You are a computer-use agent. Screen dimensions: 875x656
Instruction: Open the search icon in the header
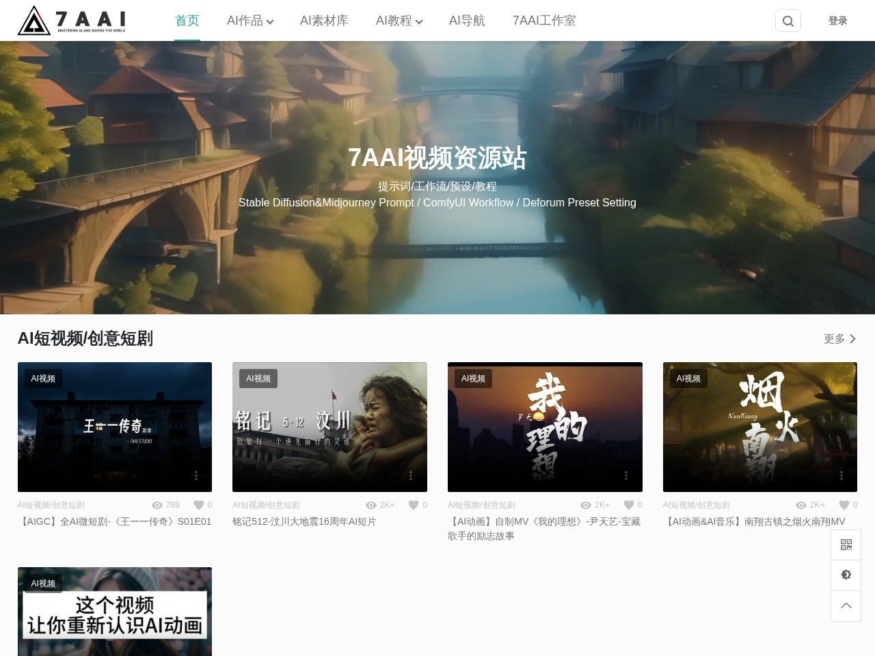(x=787, y=20)
